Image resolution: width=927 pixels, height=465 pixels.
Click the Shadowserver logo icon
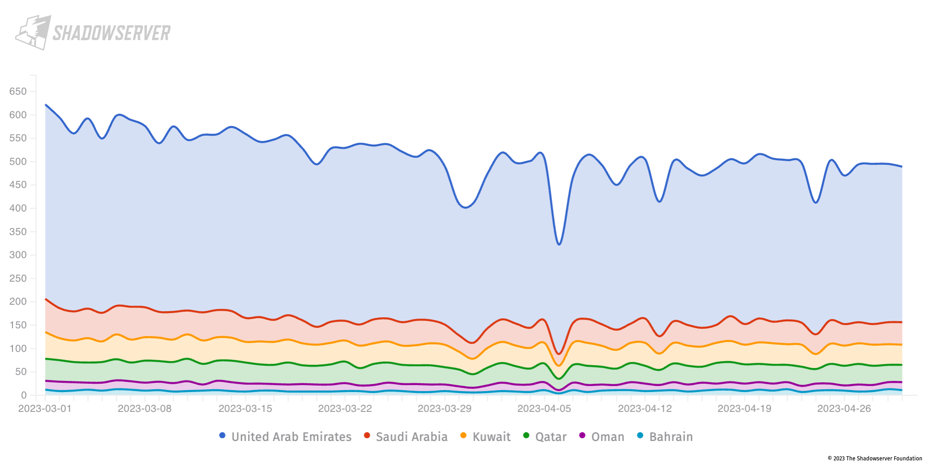coord(33,32)
